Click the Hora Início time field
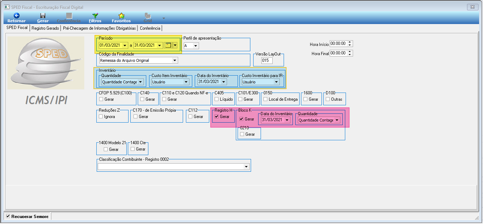 click(338, 44)
